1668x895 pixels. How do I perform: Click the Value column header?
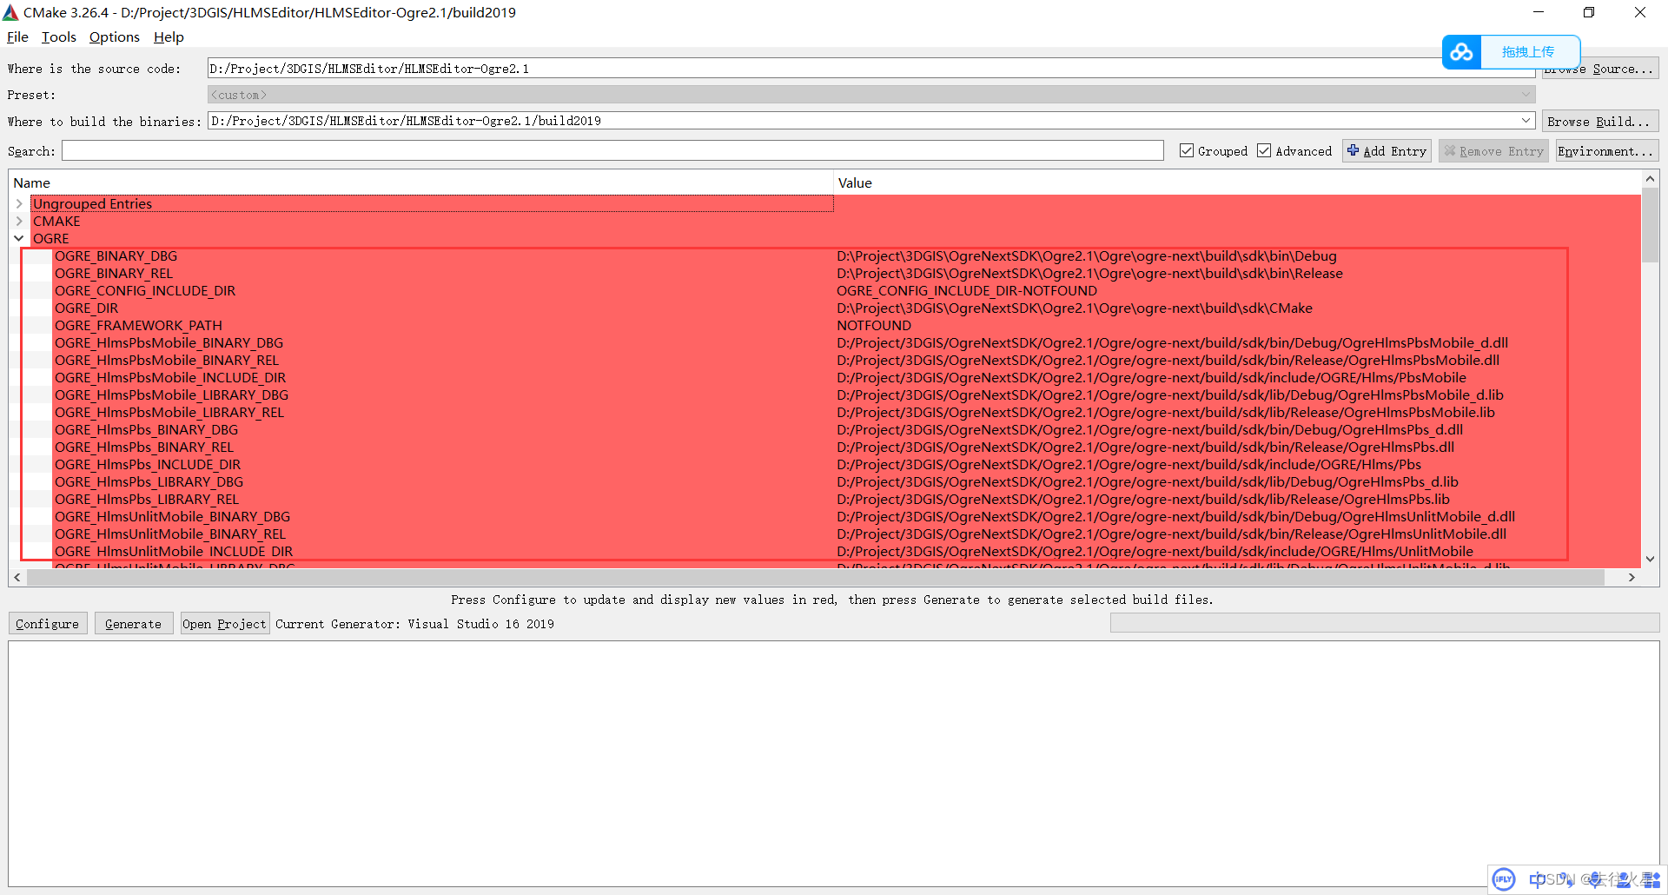tap(1237, 182)
